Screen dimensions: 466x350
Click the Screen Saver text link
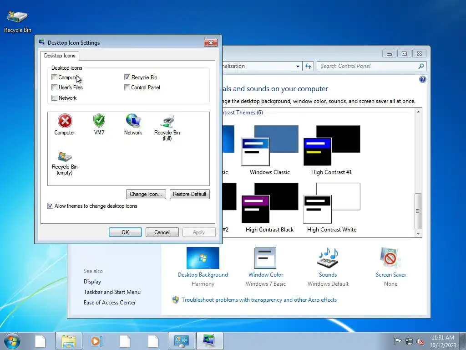click(391, 275)
